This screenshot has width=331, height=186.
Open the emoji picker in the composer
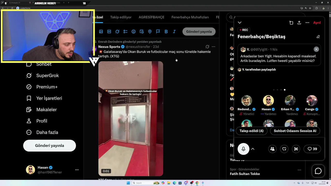(133, 32)
